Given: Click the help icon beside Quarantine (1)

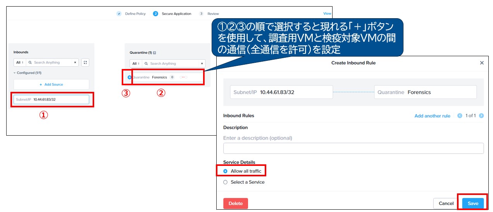Looking at the screenshot, I should (x=154, y=53).
